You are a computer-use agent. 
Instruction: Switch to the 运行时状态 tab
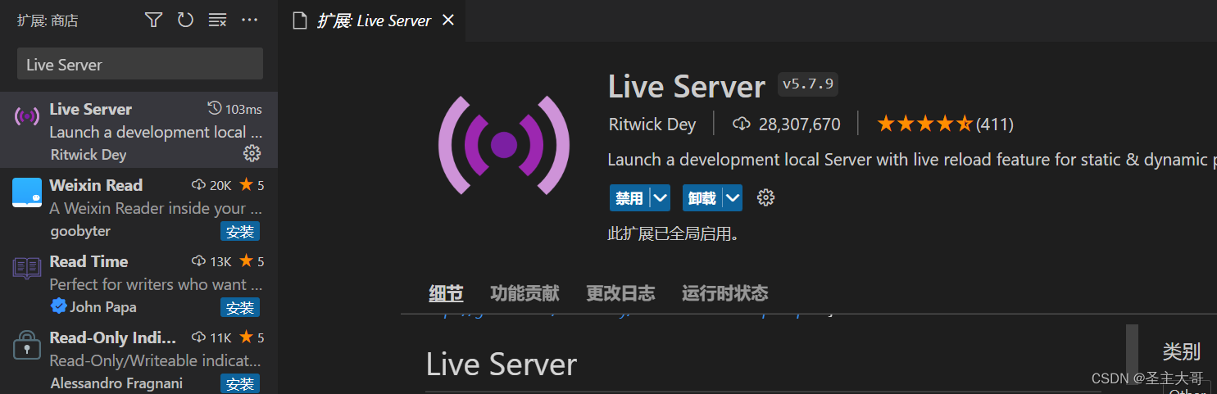tap(724, 293)
